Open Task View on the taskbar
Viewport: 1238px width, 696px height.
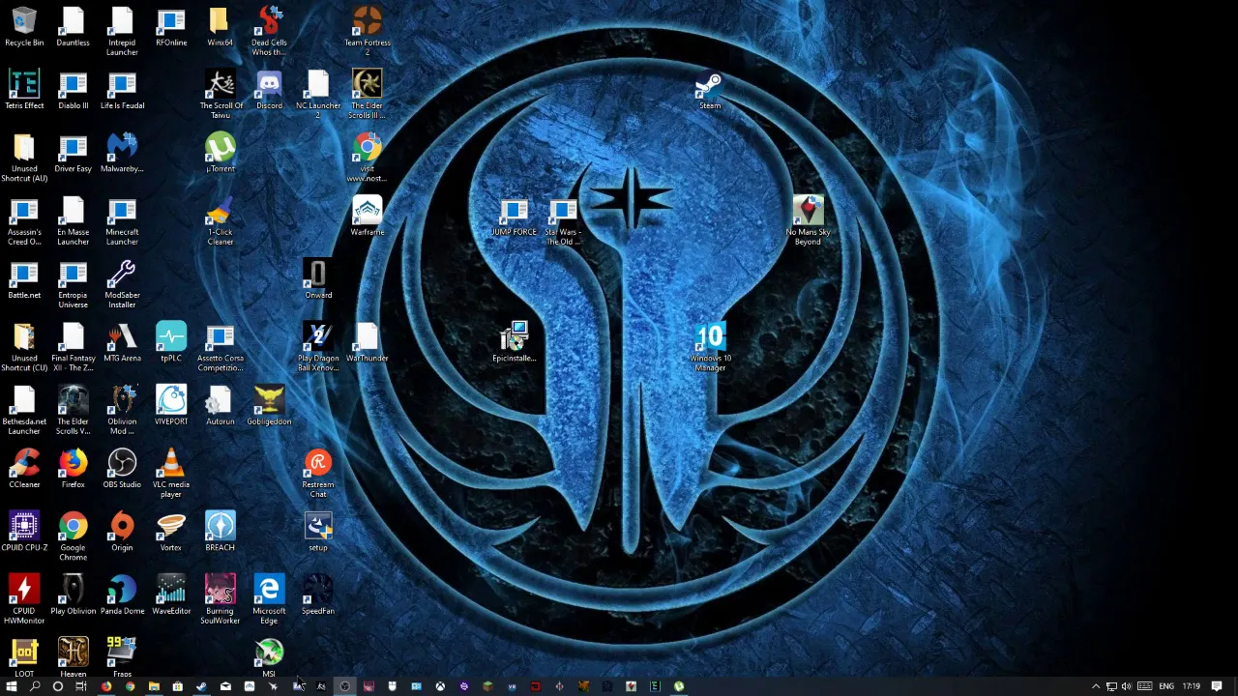point(81,686)
